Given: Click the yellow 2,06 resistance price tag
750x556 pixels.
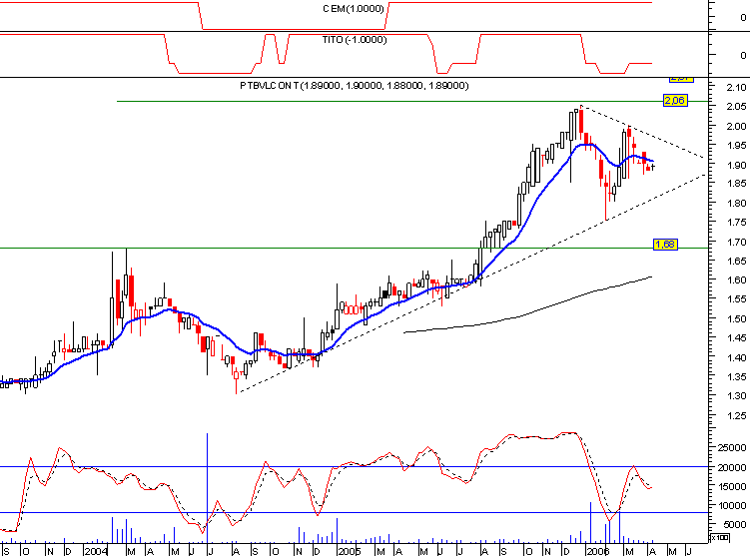Looking at the screenshot, I should [675, 101].
